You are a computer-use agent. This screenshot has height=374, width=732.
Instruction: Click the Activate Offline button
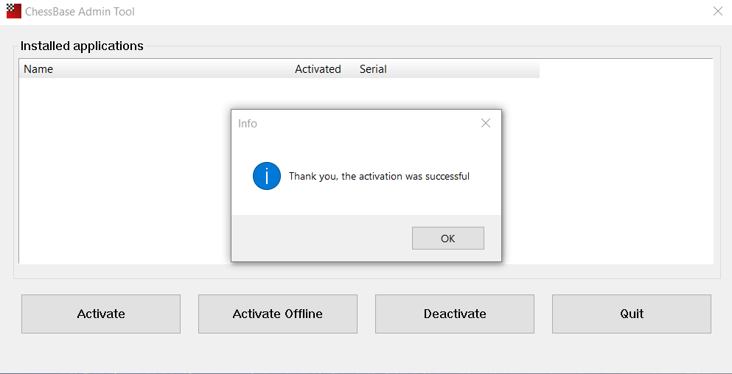(278, 314)
